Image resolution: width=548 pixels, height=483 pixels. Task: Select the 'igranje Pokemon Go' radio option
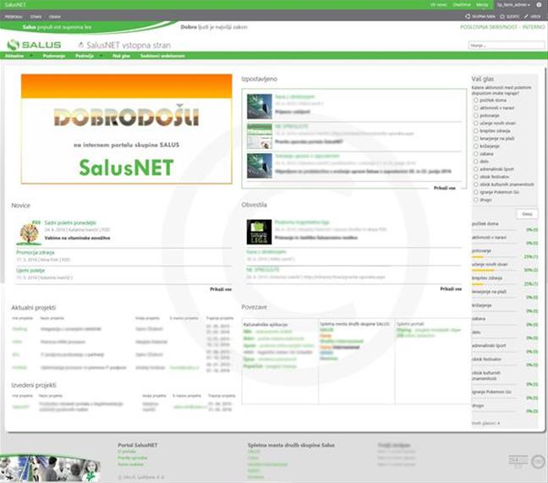click(x=475, y=192)
